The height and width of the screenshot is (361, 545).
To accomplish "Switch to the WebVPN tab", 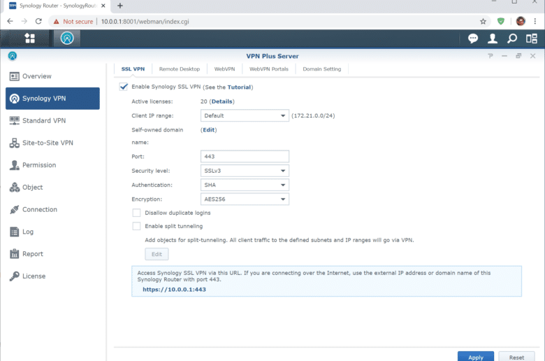I will pos(224,69).
